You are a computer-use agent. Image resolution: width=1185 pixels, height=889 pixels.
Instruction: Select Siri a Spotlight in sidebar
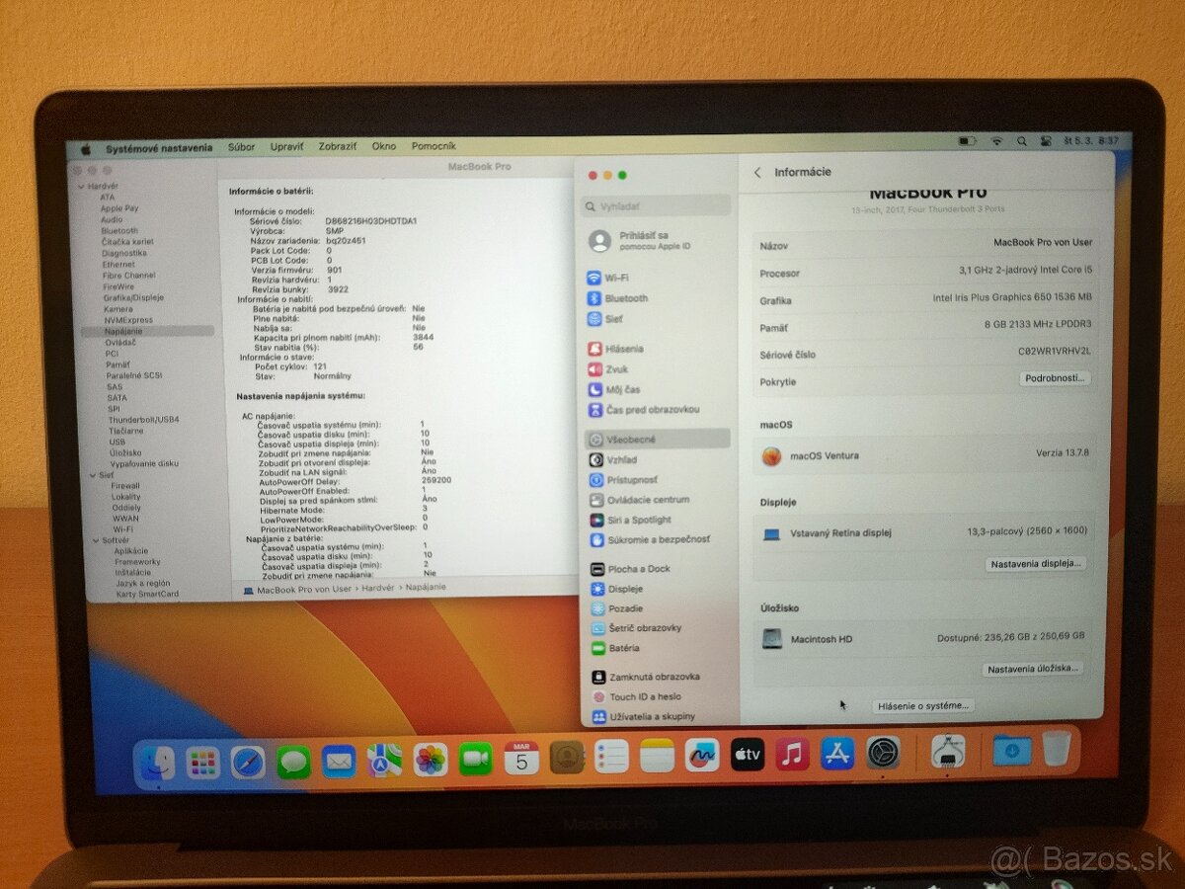click(x=636, y=520)
